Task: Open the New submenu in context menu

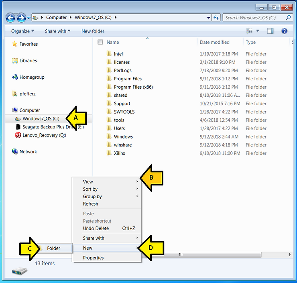Action: coord(107,248)
